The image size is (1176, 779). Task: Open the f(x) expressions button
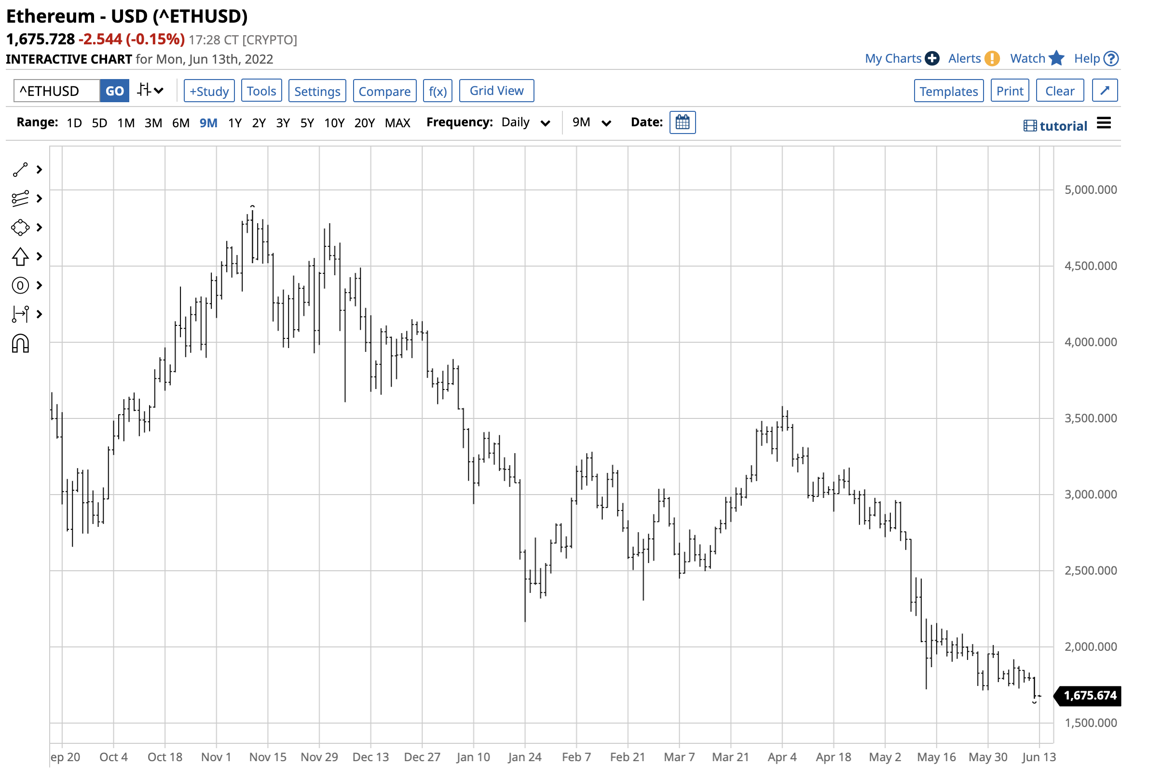click(438, 91)
